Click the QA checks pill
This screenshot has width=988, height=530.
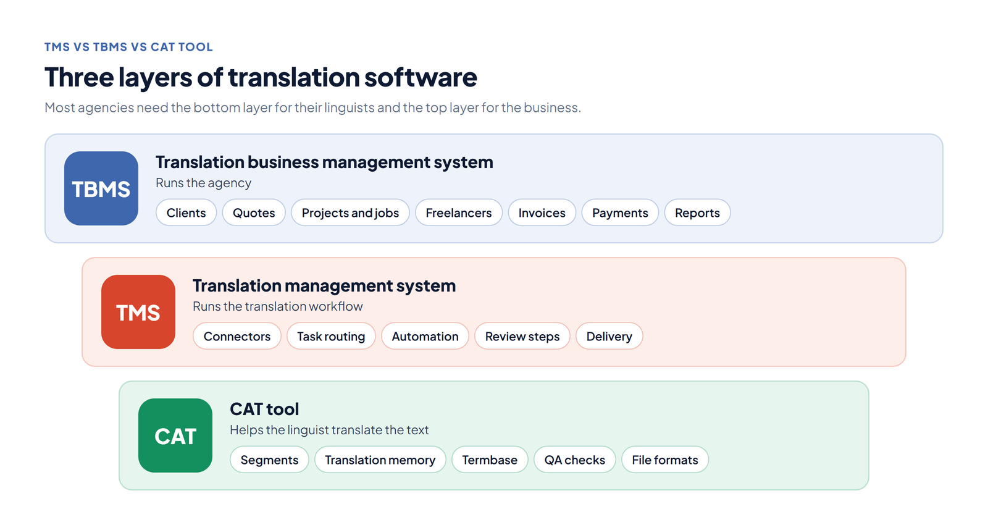pos(575,460)
